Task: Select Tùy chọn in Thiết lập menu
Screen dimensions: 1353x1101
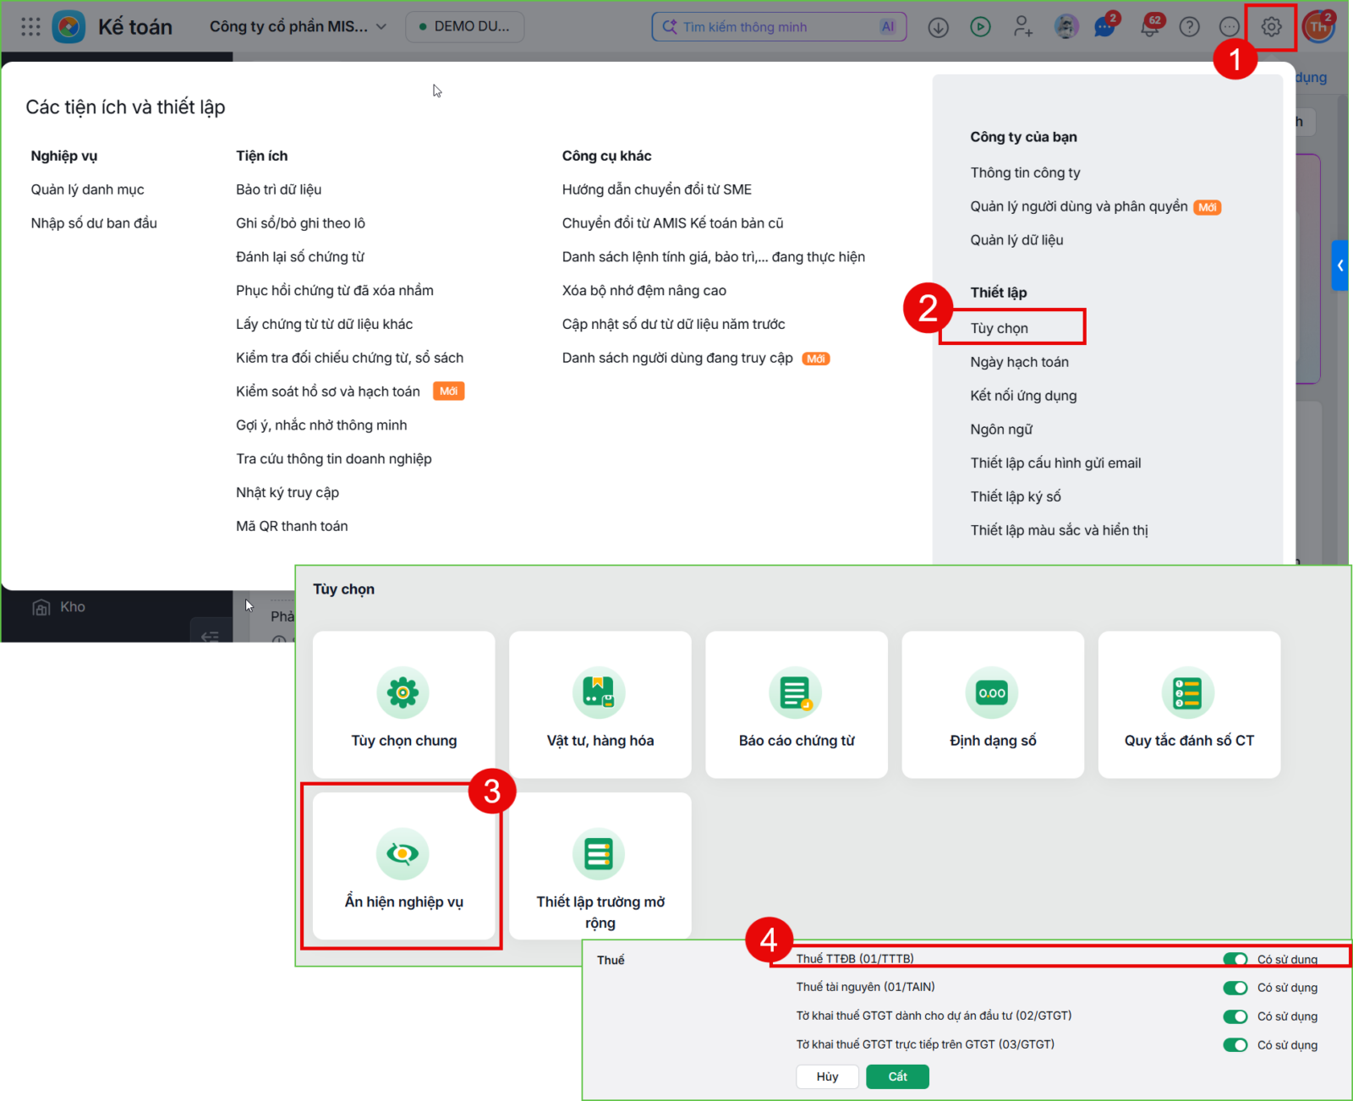Action: tap(1000, 328)
